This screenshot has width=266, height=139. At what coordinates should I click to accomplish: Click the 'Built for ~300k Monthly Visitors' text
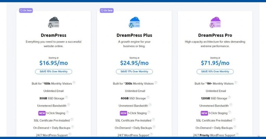(133, 84)
